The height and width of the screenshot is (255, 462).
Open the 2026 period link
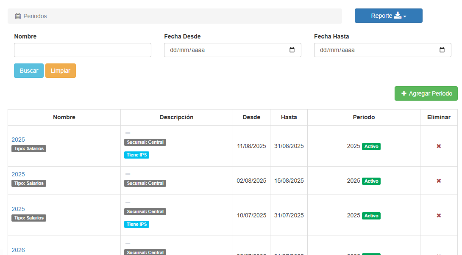(18, 250)
